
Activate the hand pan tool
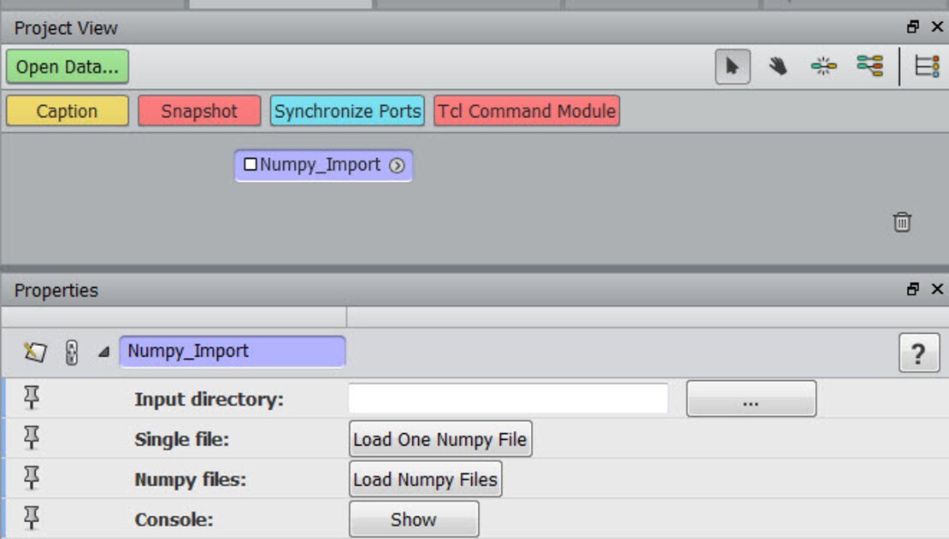(777, 67)
